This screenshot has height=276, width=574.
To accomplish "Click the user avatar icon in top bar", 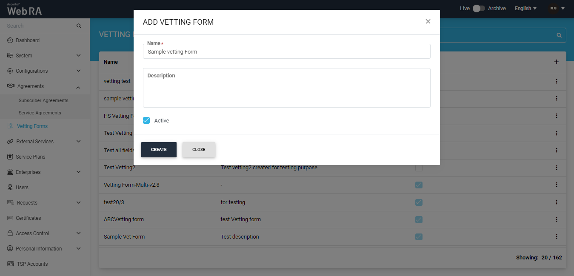I will 553,9.
